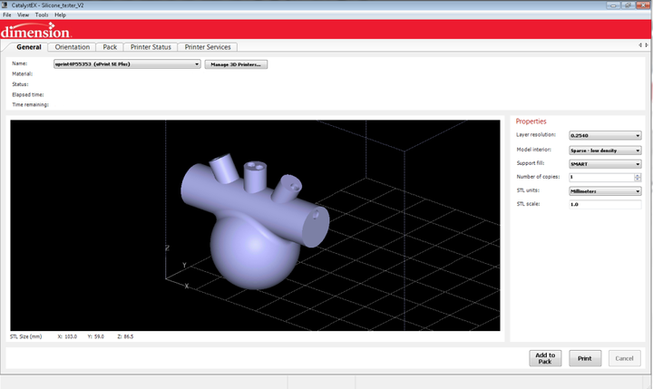This screenshot has height=389, width=653.
Task: Click the CatalystEX title bar app icon
Action: (x=5, y=5)
